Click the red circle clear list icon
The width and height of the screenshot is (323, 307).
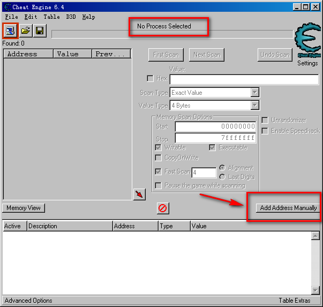(163, 208)
